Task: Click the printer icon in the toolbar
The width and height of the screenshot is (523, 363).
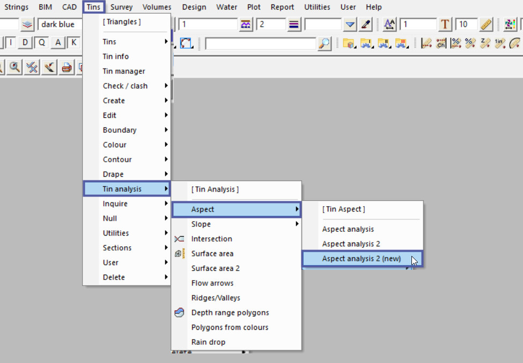Action: [x=66, y=67]
